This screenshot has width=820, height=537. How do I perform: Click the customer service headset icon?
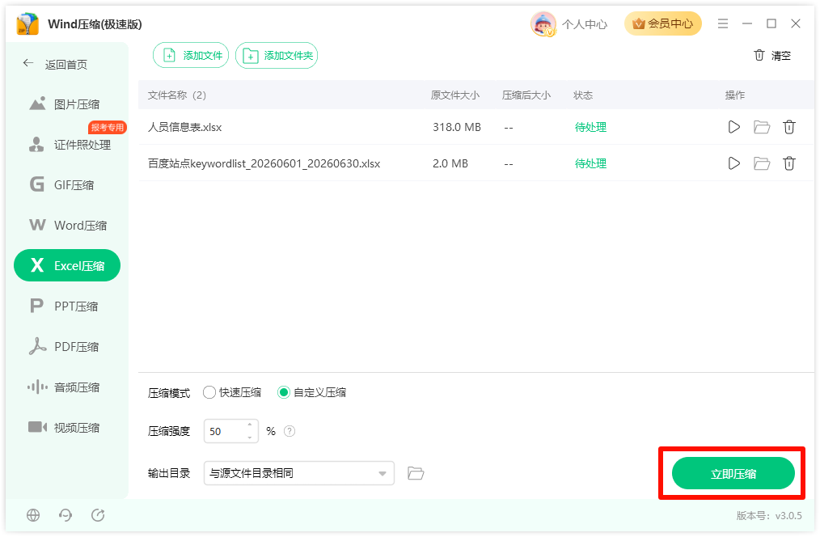pos(66,515)
